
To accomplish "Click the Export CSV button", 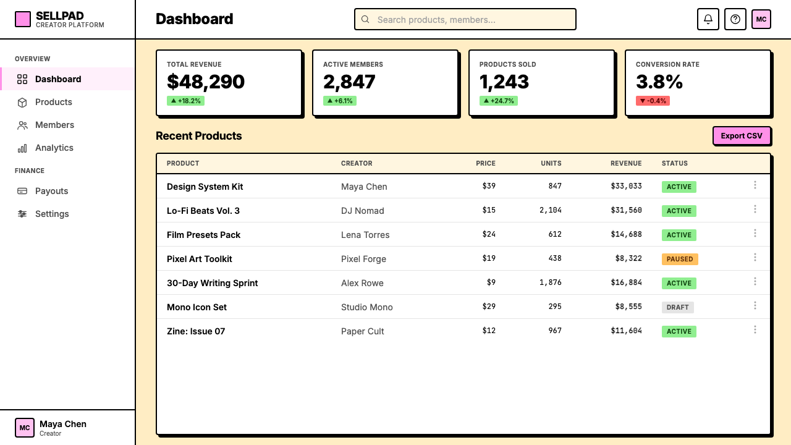I will [x=742, y=136].
